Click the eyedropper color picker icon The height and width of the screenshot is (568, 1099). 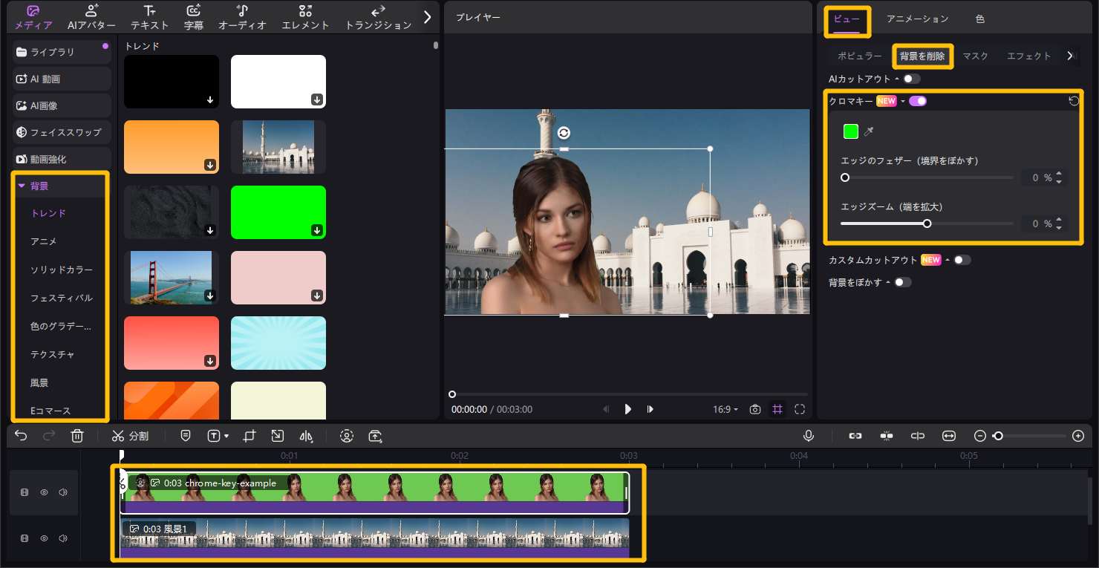(869, 131)
